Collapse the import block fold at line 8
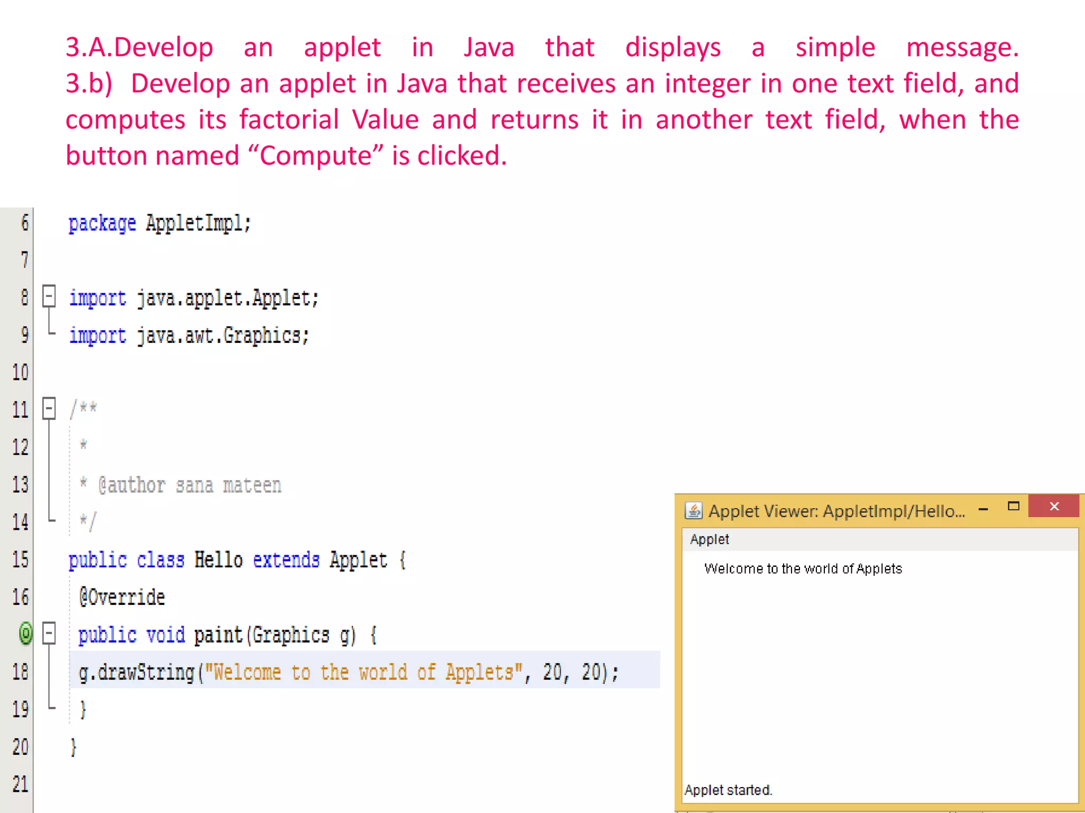This screenshot has height=813, width=1085. point(49,296)
